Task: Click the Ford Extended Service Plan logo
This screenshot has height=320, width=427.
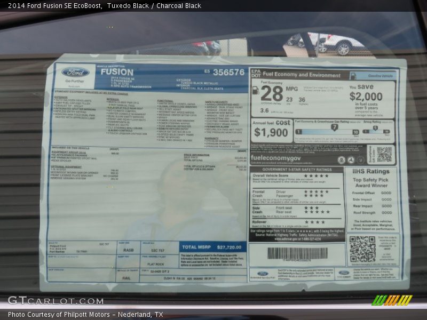Action: pos(263,274)
